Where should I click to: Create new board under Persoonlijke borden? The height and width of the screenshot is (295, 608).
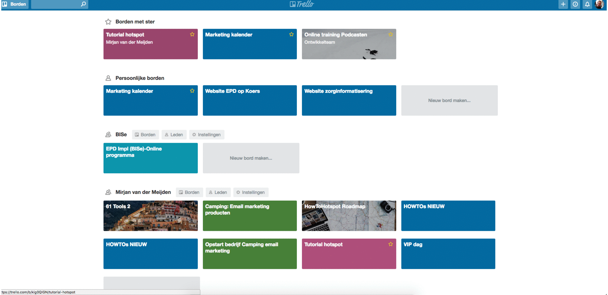(x=449, y=100)
